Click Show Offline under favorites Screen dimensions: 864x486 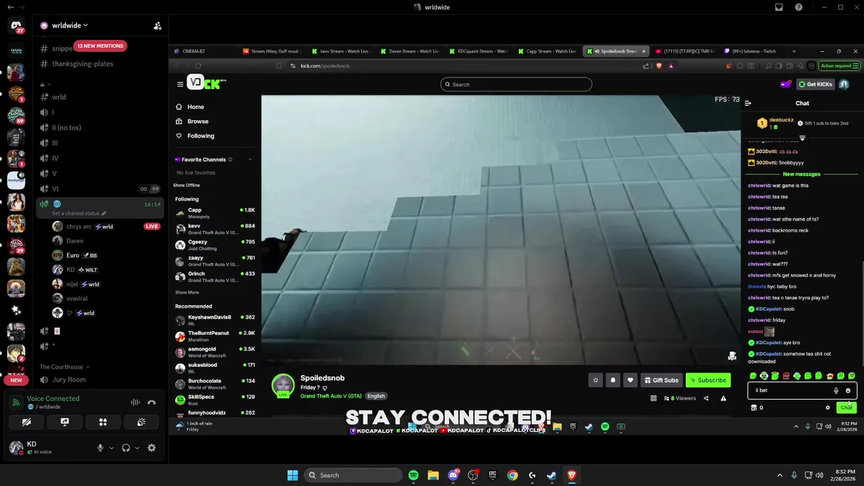click(x=186, y=185)
